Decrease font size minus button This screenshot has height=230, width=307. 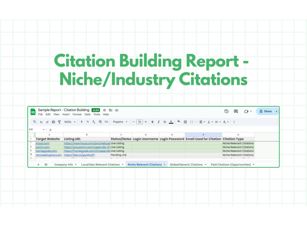click(133, 122)
